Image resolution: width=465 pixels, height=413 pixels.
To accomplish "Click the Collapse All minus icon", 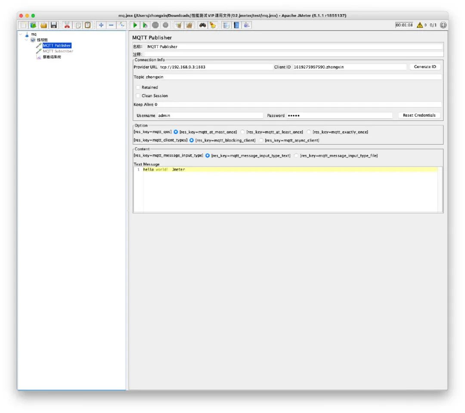I will pyautogui.click(x=111, y=25).
